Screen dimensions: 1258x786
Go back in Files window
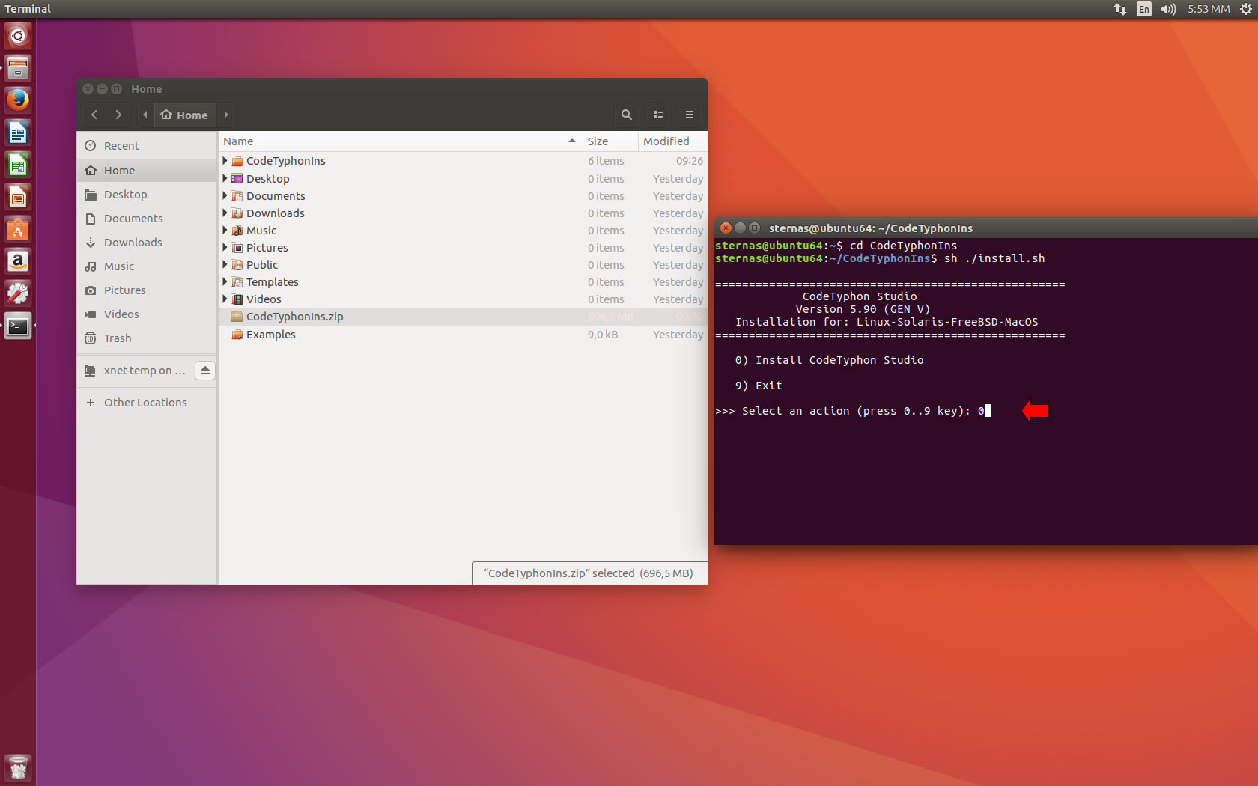(94, 115)
